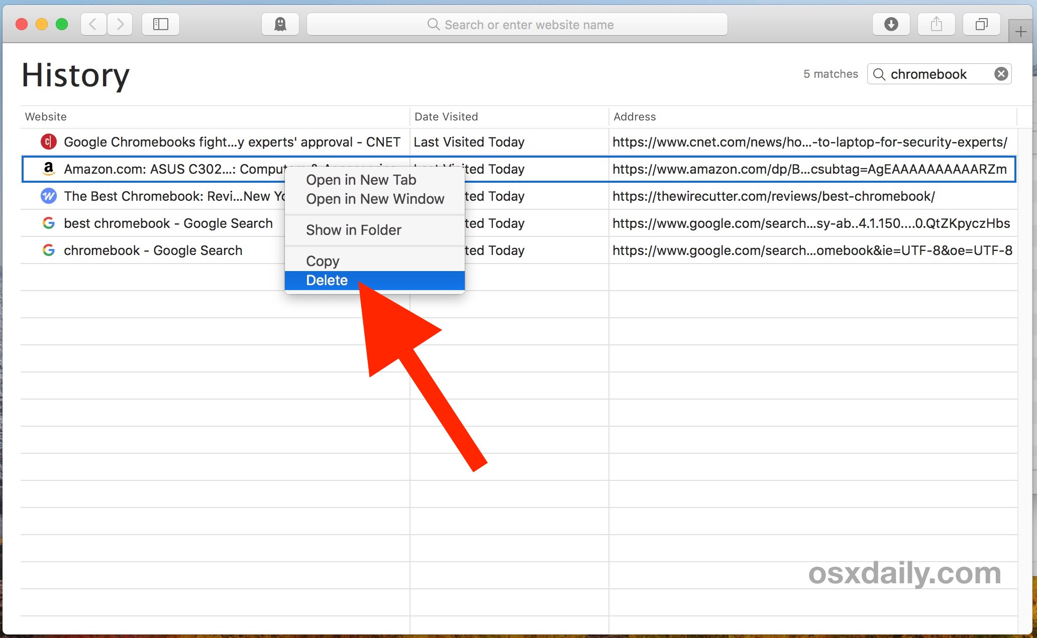Click Google favicon for chromebook search row

(x=48, y=250)
